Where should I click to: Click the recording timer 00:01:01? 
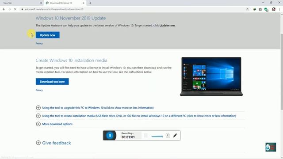(128, 137)
